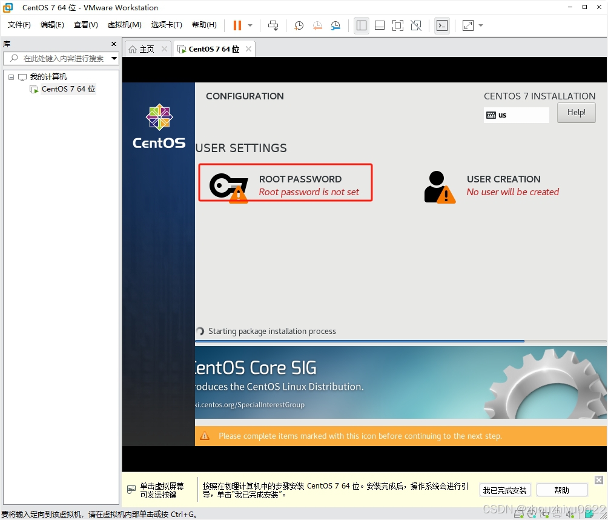This screenshot has height=520, width=608.
Task: Close the 主页 tab
Action: click(164, 49)
